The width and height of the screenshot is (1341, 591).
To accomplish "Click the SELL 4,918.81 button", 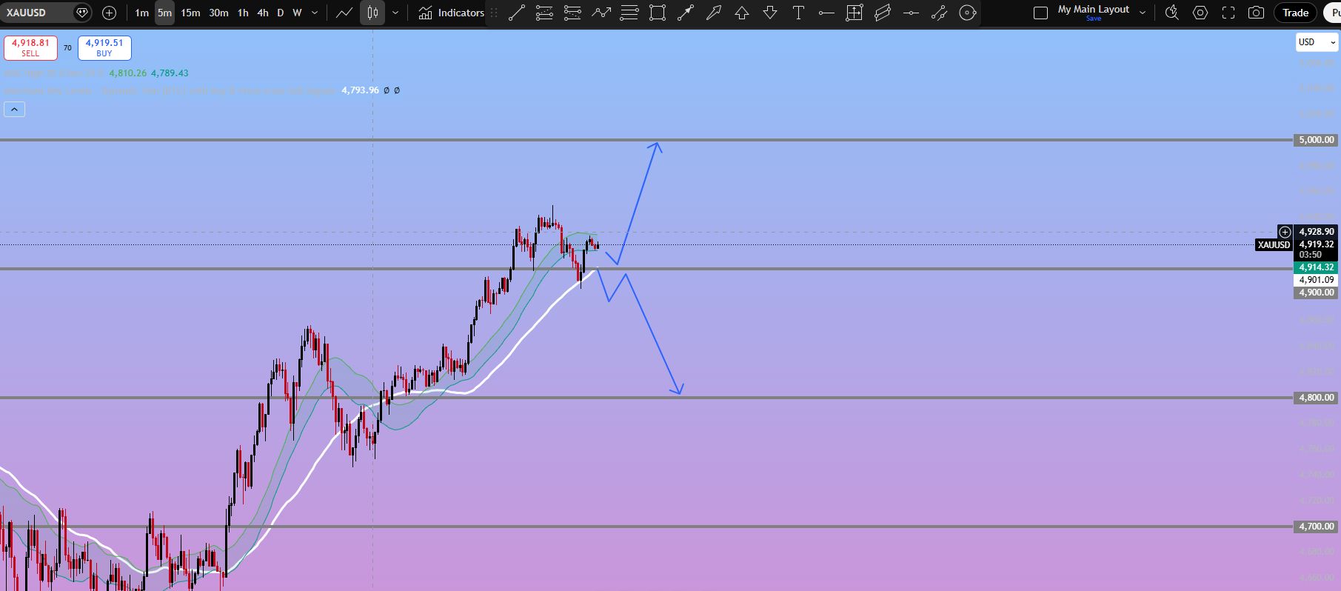I will click(x=30, y=47).
